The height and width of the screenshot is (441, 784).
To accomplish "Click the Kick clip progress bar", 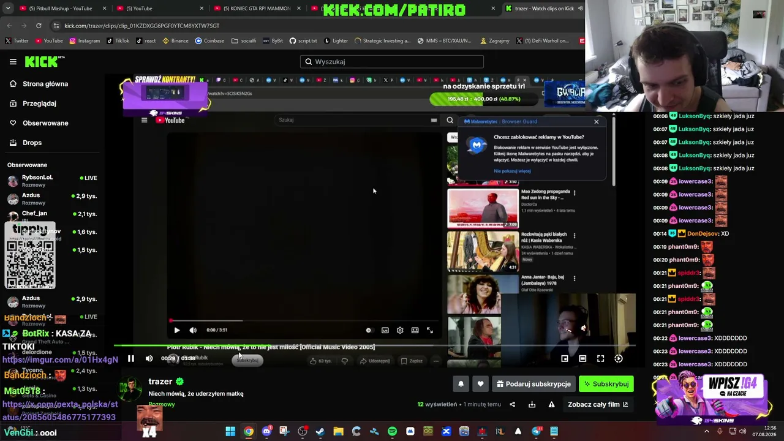I will 374,345.
